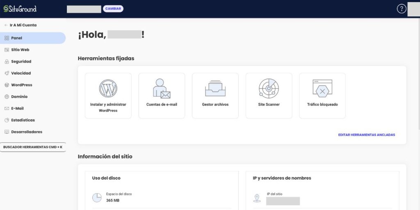Screen dimensions: 420x210
Task: Click the Espacio del disco label
Action: (119, 194)
